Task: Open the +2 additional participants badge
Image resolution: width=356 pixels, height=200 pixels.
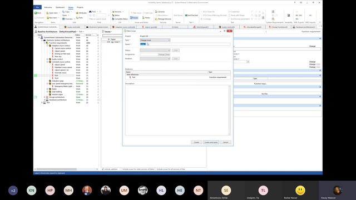Action: pyautogui.click(x=13, y=191)
